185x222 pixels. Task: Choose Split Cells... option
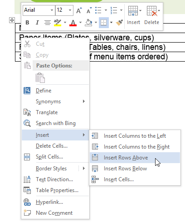coord(55,157)
